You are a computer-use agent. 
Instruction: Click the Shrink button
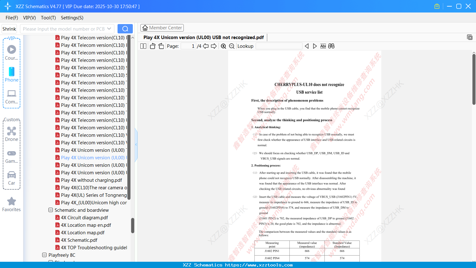(9, 29)
